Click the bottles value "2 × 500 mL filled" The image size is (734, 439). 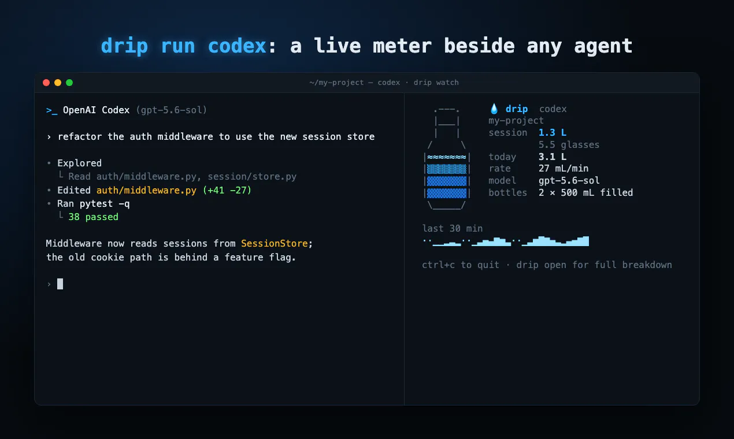point(585,193)
